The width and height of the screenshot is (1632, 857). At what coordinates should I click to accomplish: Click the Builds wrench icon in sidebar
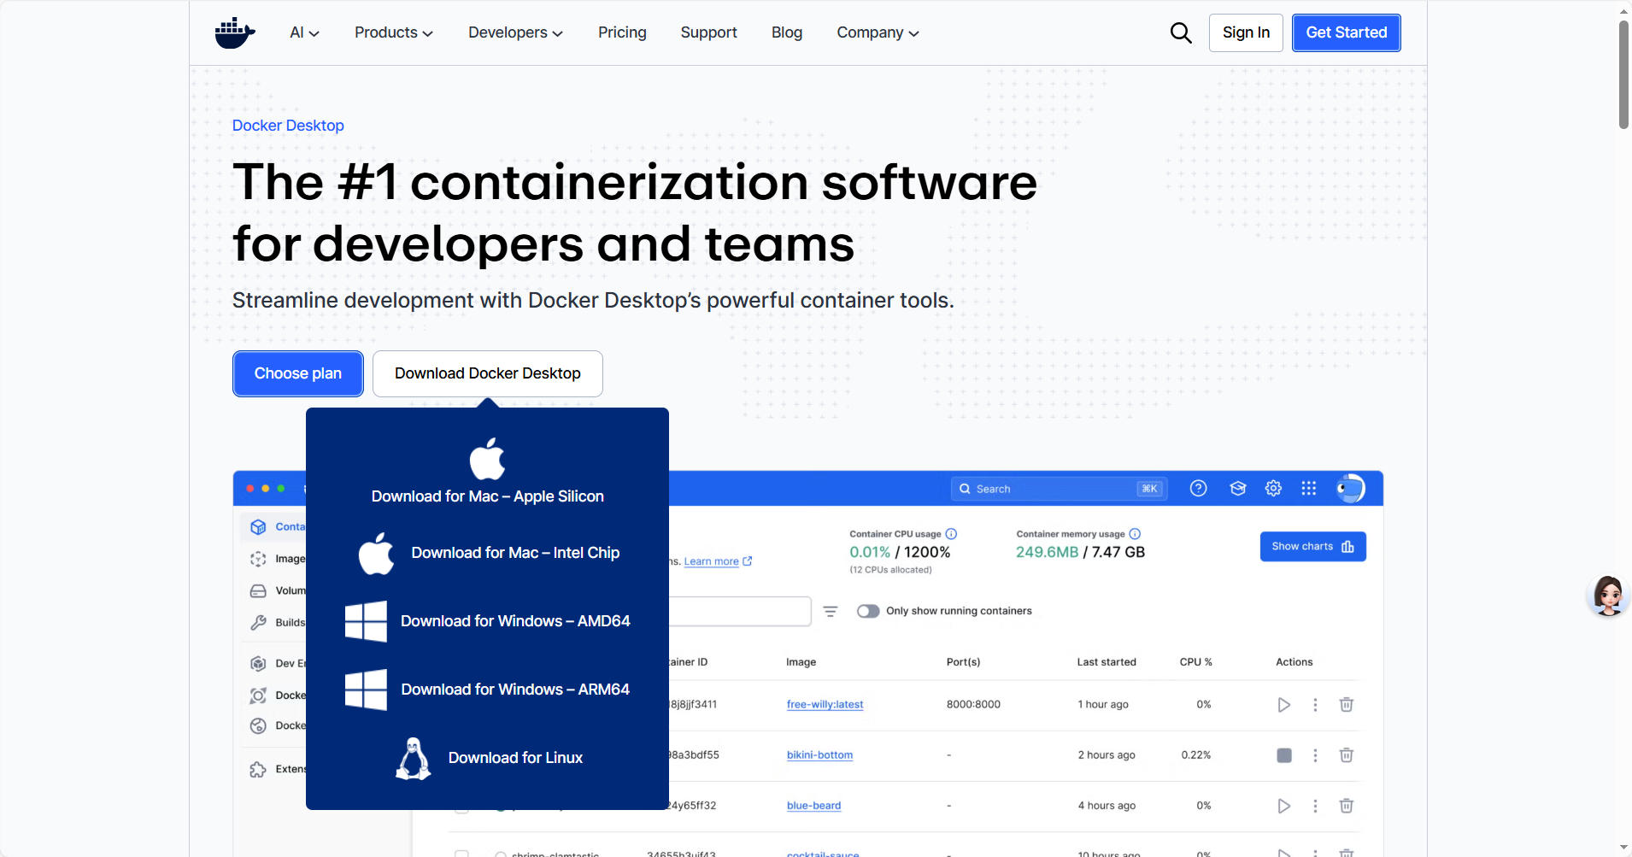click(258, 623)
